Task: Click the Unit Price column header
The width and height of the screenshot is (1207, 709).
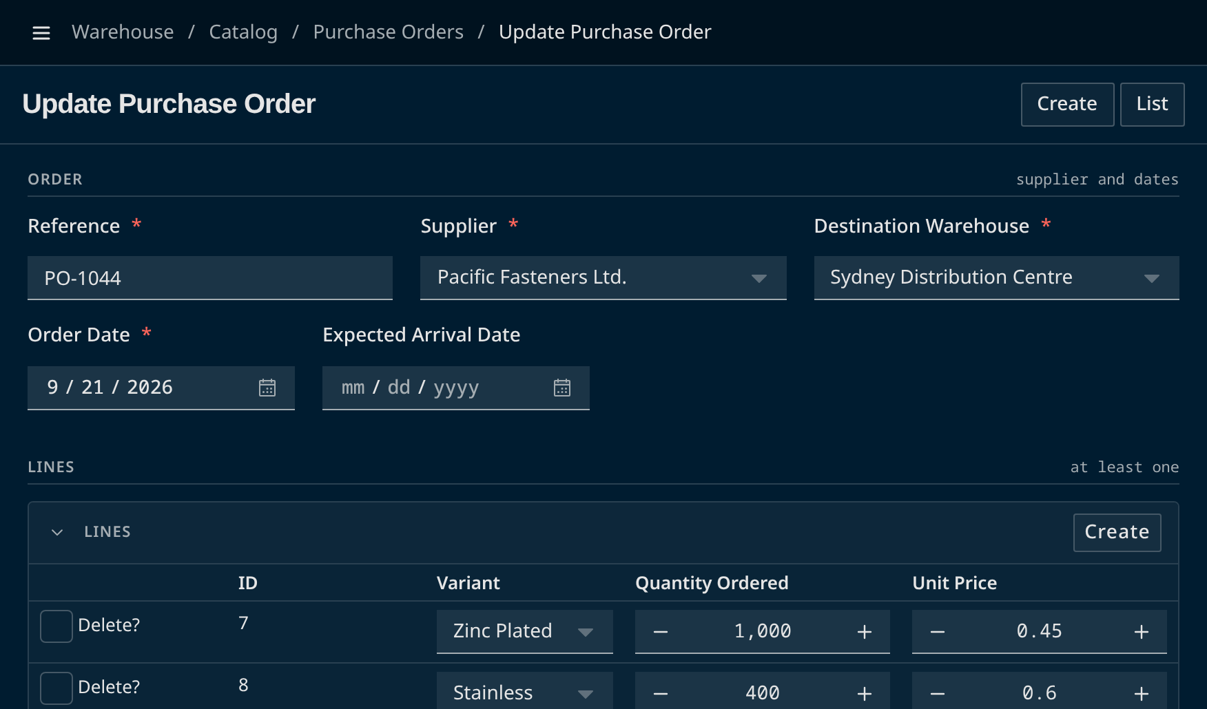Action: tap(955, 583)
